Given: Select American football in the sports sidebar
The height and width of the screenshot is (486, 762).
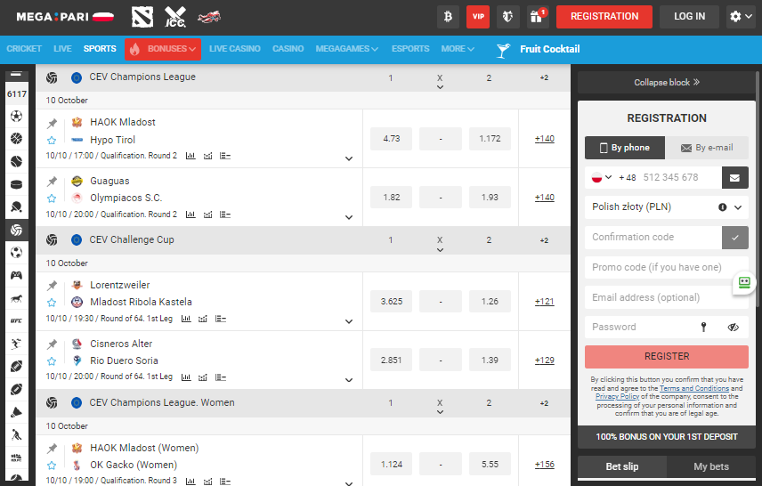Looking at the screenshot, I should pos(17,367).
